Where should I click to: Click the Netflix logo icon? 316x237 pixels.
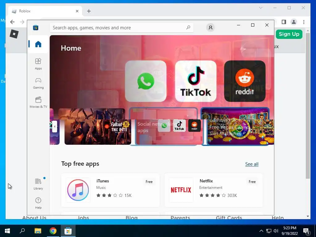181,190
